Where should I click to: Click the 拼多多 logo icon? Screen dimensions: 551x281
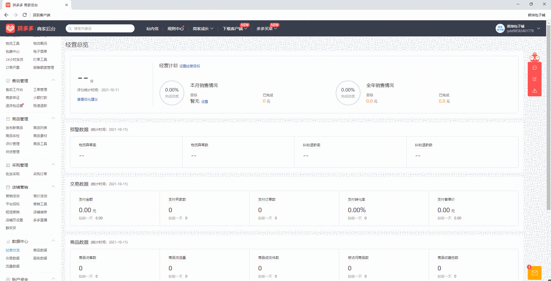[x=10, y=28]
